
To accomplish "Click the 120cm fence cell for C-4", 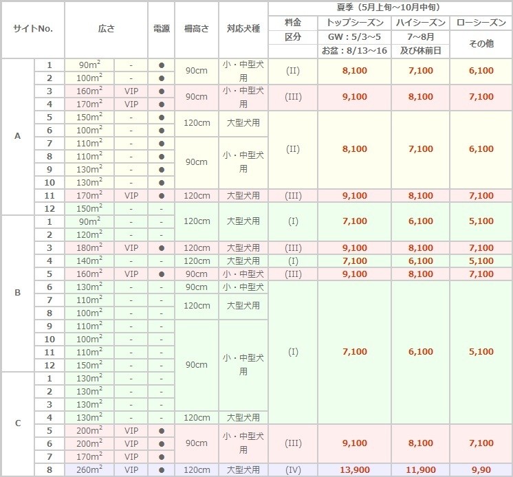I will click(x=197, y=417).
